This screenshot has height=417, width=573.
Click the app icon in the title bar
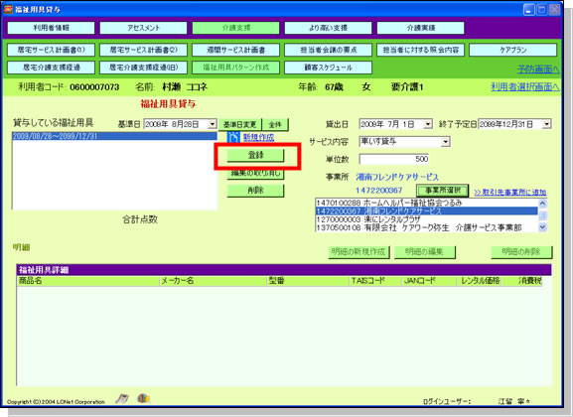(x=8, y=9)
